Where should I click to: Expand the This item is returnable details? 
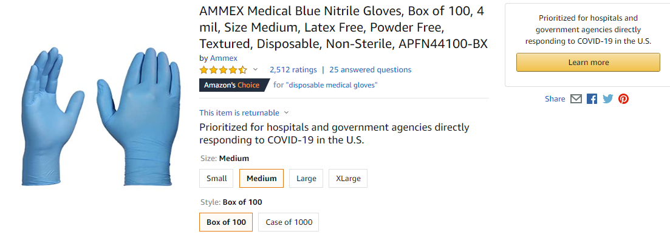[244, 112]
